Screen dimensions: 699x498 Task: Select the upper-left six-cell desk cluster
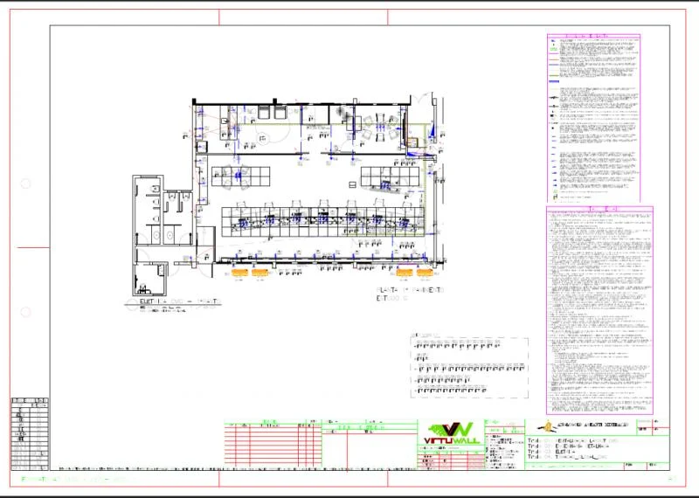coord(241,176)
